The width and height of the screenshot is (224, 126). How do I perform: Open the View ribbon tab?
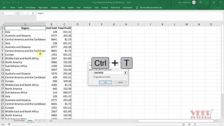click(78, 8)
